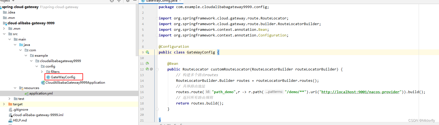
Task: Expand the .mvn folder under cloud-alibaba-gateway-9999
Action: 4,29
